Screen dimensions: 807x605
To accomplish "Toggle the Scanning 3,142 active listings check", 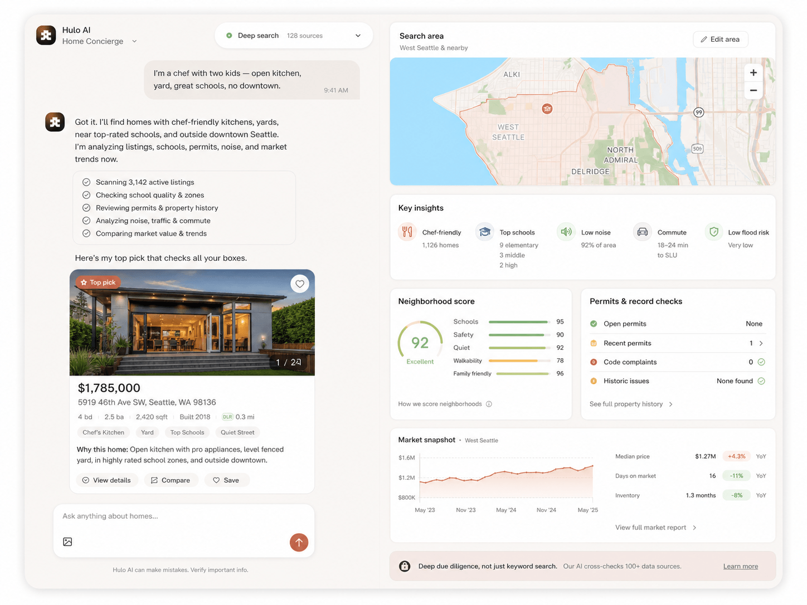I will point(86,182).
